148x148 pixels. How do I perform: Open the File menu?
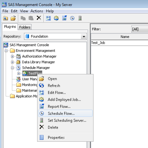(x=5, y=11)
